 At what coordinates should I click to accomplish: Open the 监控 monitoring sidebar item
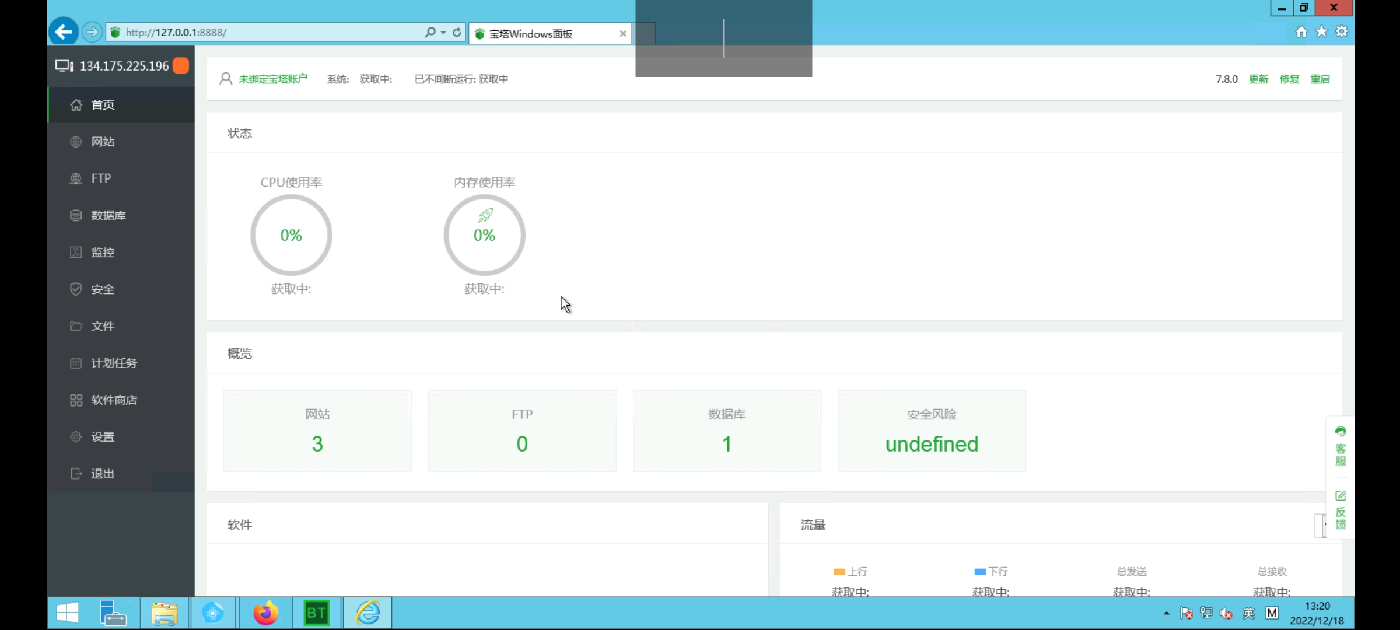[121, 252]
